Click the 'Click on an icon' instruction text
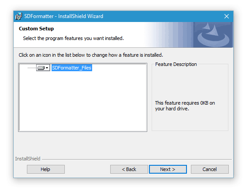The image size is (246, 193). (x=91, y=55)
